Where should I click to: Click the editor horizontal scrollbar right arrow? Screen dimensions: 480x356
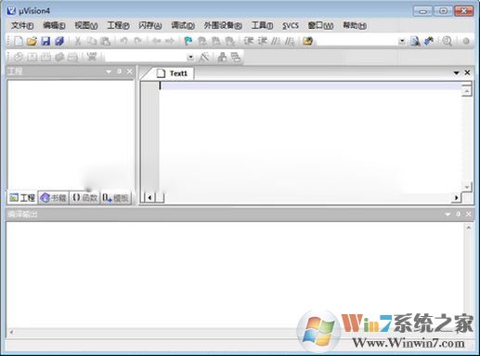[457, 198]
